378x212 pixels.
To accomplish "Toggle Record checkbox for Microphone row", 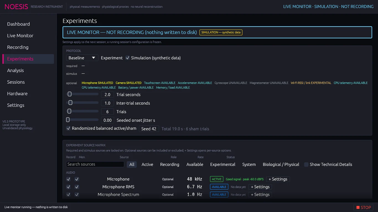I will pos(68,179).
